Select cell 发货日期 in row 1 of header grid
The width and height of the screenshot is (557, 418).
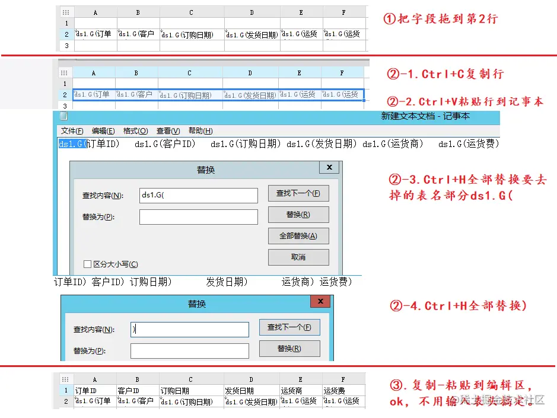[x=252, y=391]
